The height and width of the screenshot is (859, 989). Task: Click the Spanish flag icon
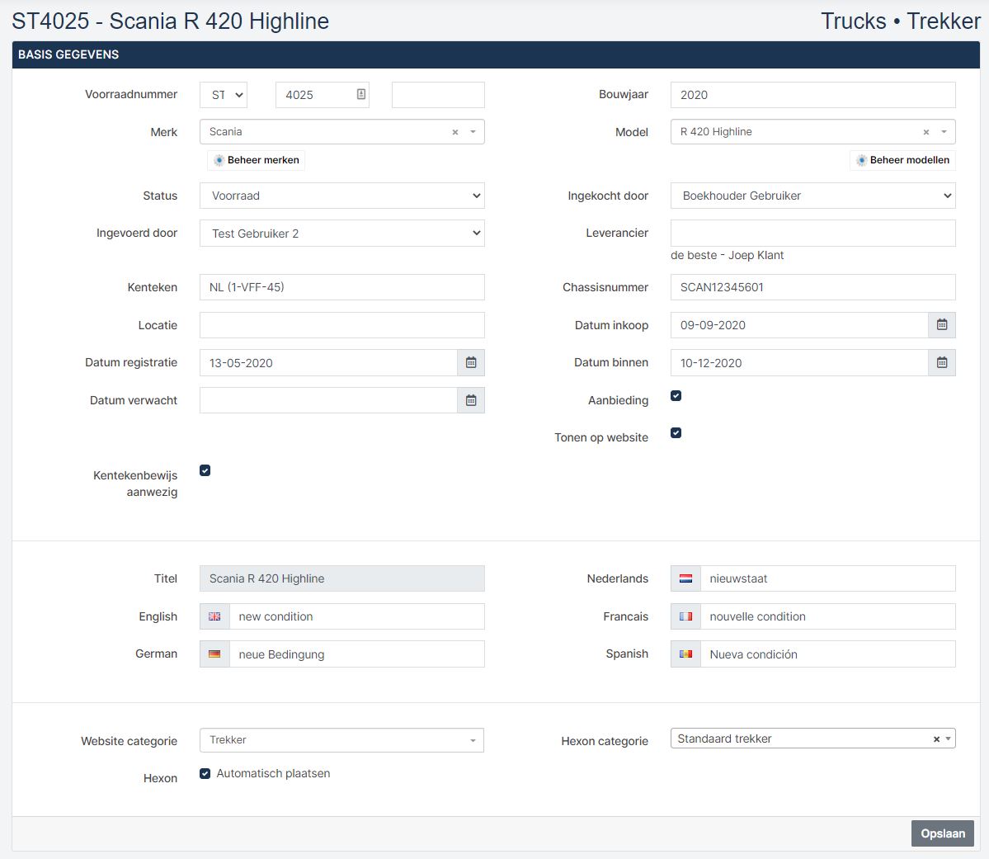[x=685, y=654]
